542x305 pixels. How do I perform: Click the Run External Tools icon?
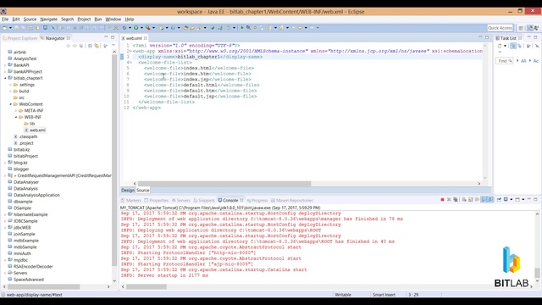click(x=148, y=28)
